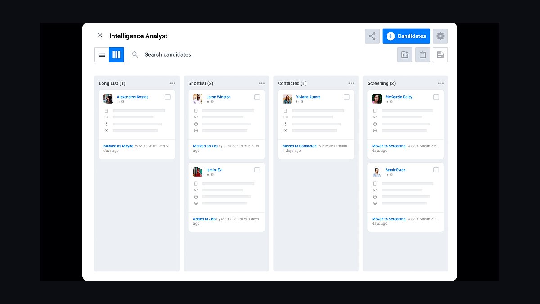Click the Shortlist (2) column title

point(201,83)
